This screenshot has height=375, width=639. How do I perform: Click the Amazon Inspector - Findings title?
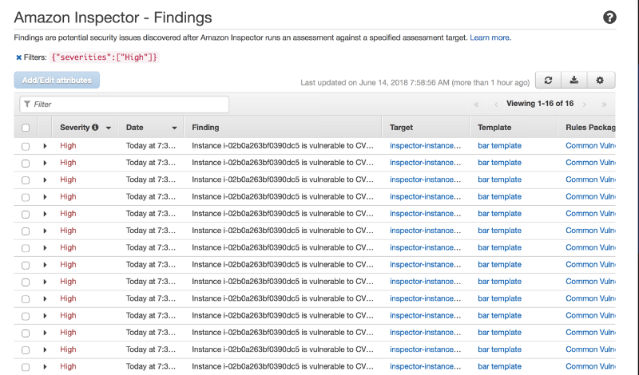pos(113,18)
